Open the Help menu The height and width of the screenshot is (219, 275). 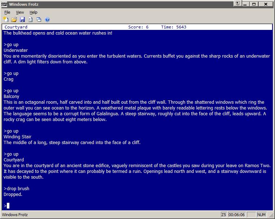tap(33, 12)
